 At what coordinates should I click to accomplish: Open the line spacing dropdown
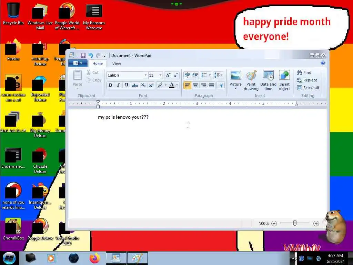(x=218, y=75)
